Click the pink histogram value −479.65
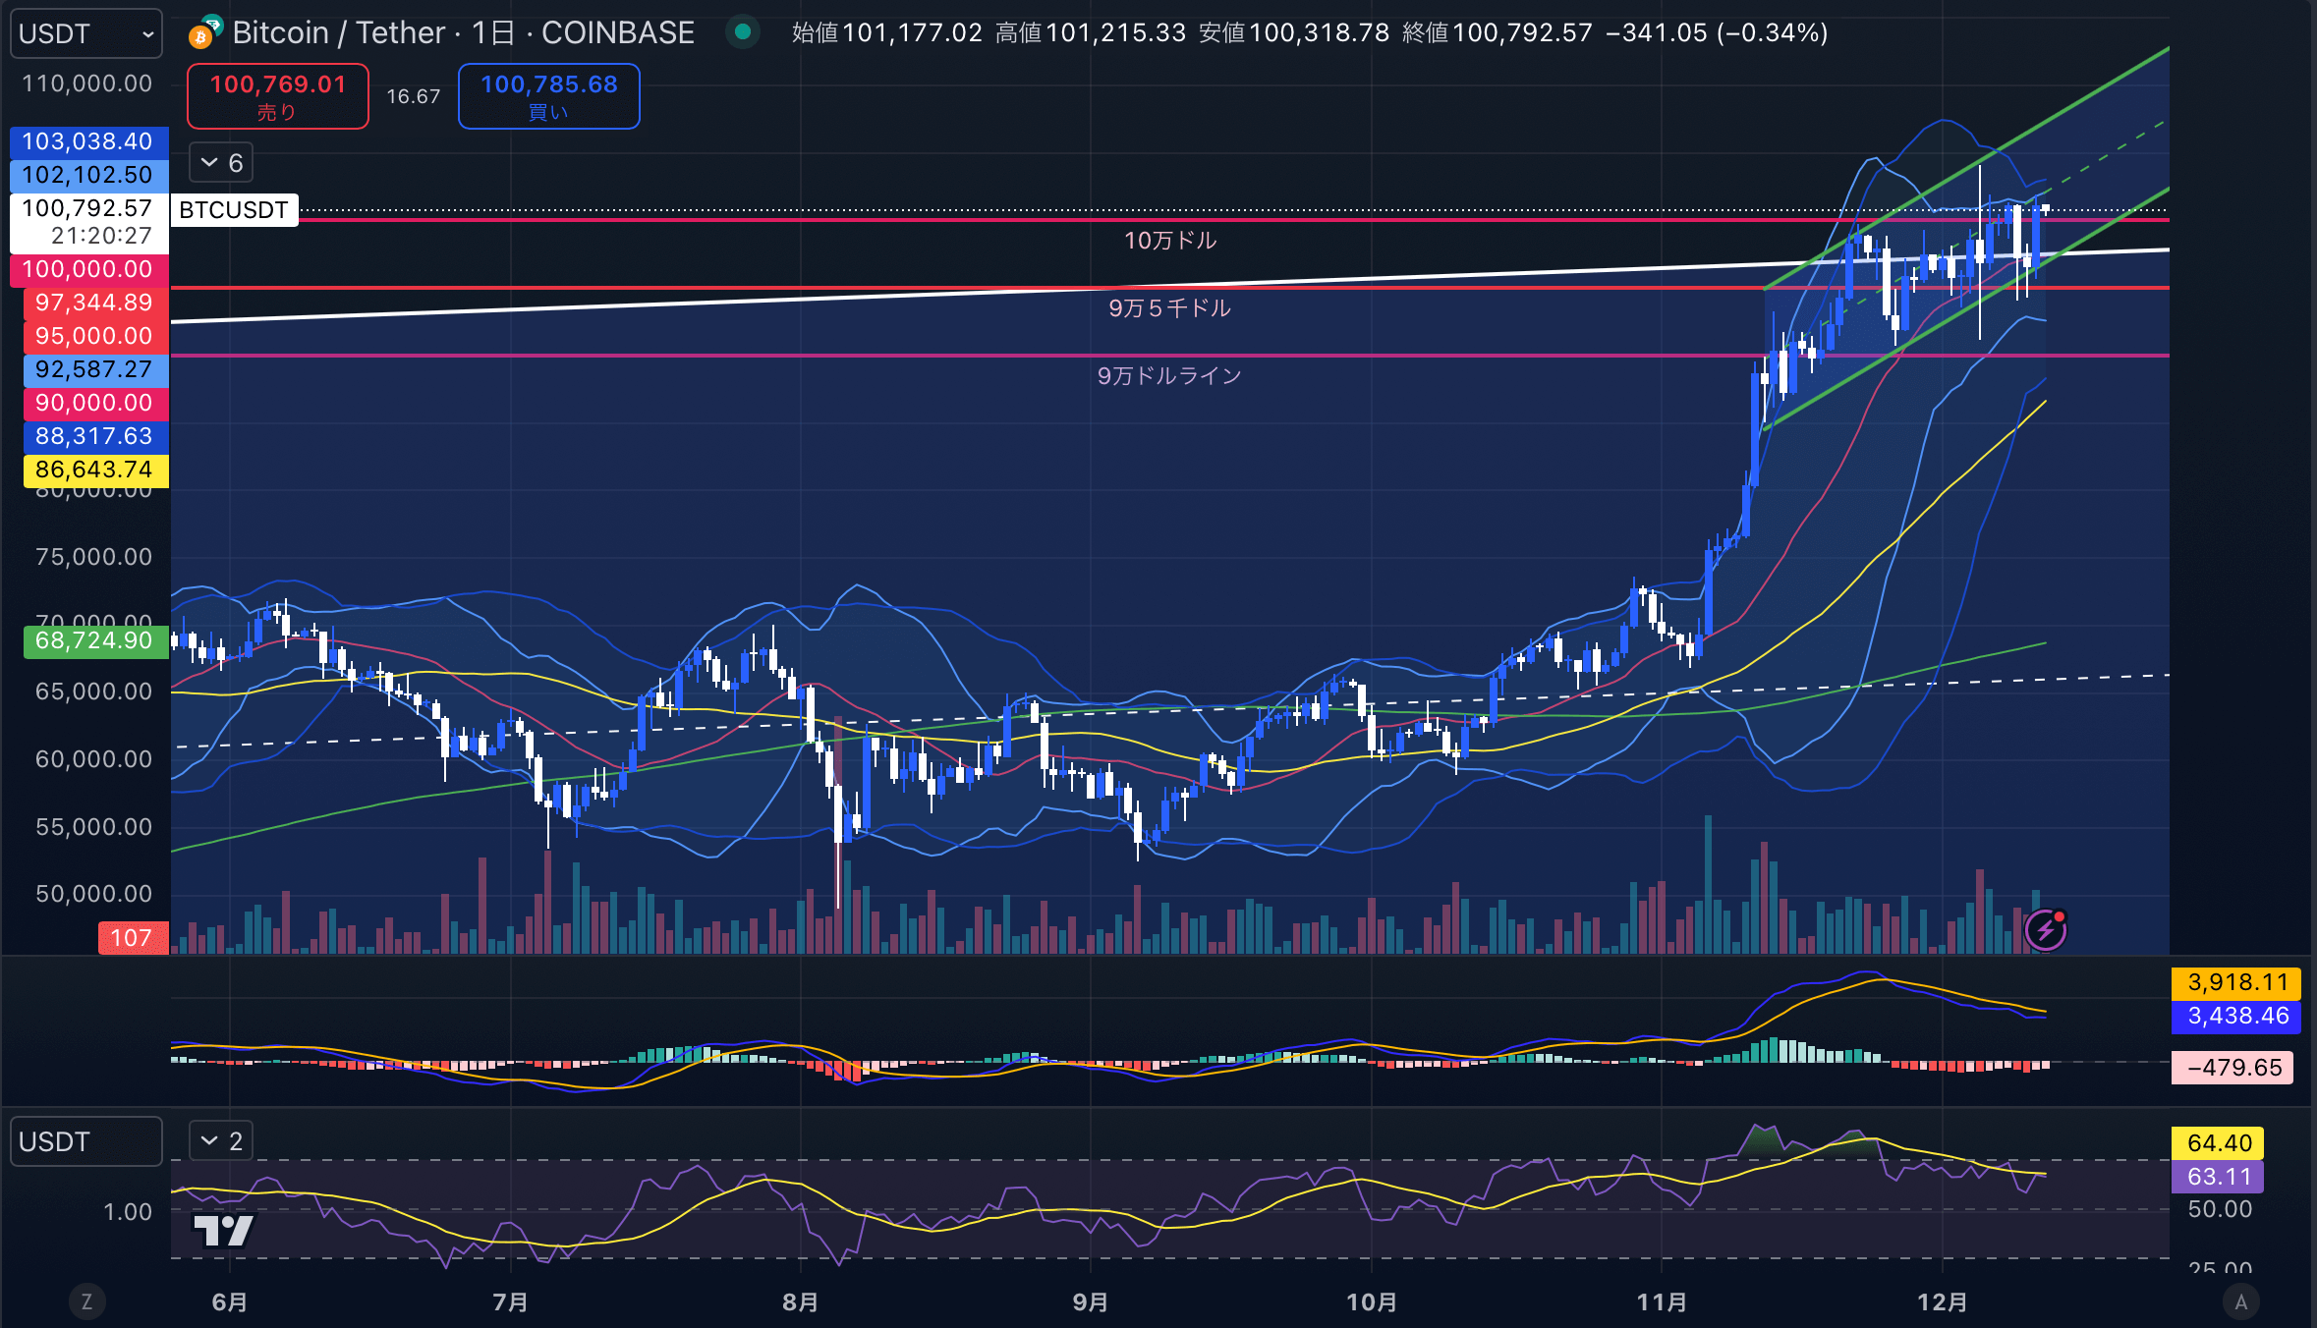Screen dimensions: 2317x1328 (x=2232, y=1068)
